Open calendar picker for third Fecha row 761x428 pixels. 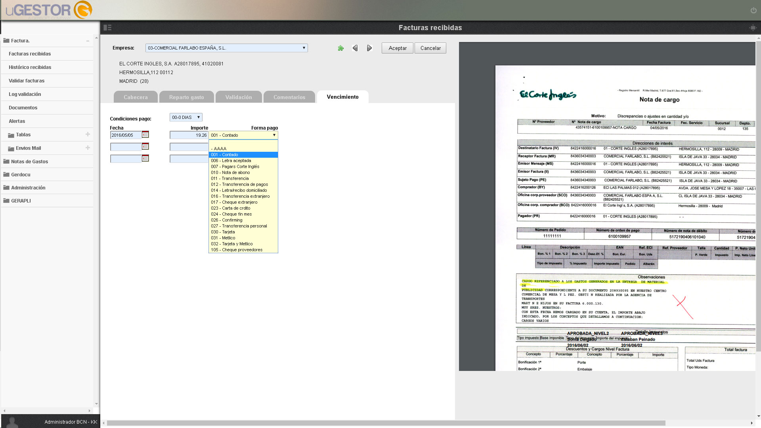click(x=145, y=159)
